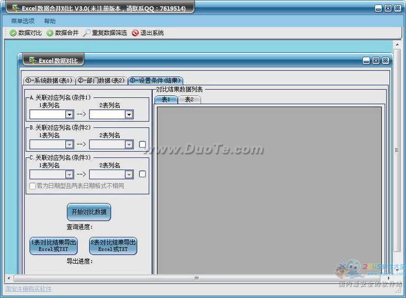Image resolution: width=406 pixels, height=298 pixels.
Task: Open 重复数据筛选 magnifier tool
Action: coord(86,33)
